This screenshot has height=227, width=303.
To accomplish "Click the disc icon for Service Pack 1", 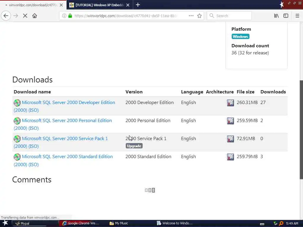I will [17, 139].
